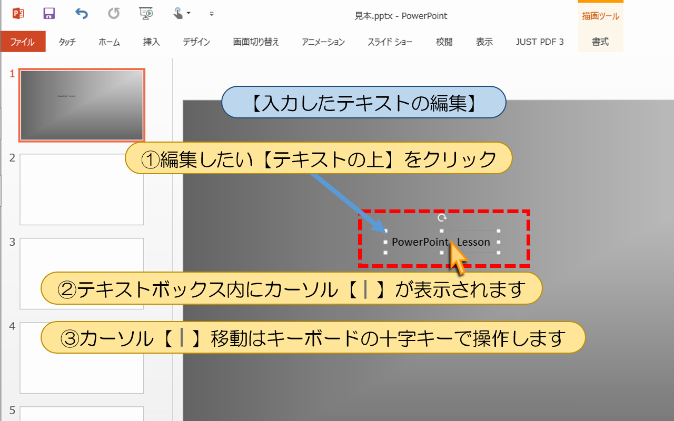Open the ファイル tab
This screenshot has width=674, height=421.
23,42
